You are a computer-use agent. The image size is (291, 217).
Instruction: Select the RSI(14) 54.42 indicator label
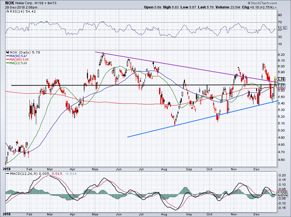(23, 12)
